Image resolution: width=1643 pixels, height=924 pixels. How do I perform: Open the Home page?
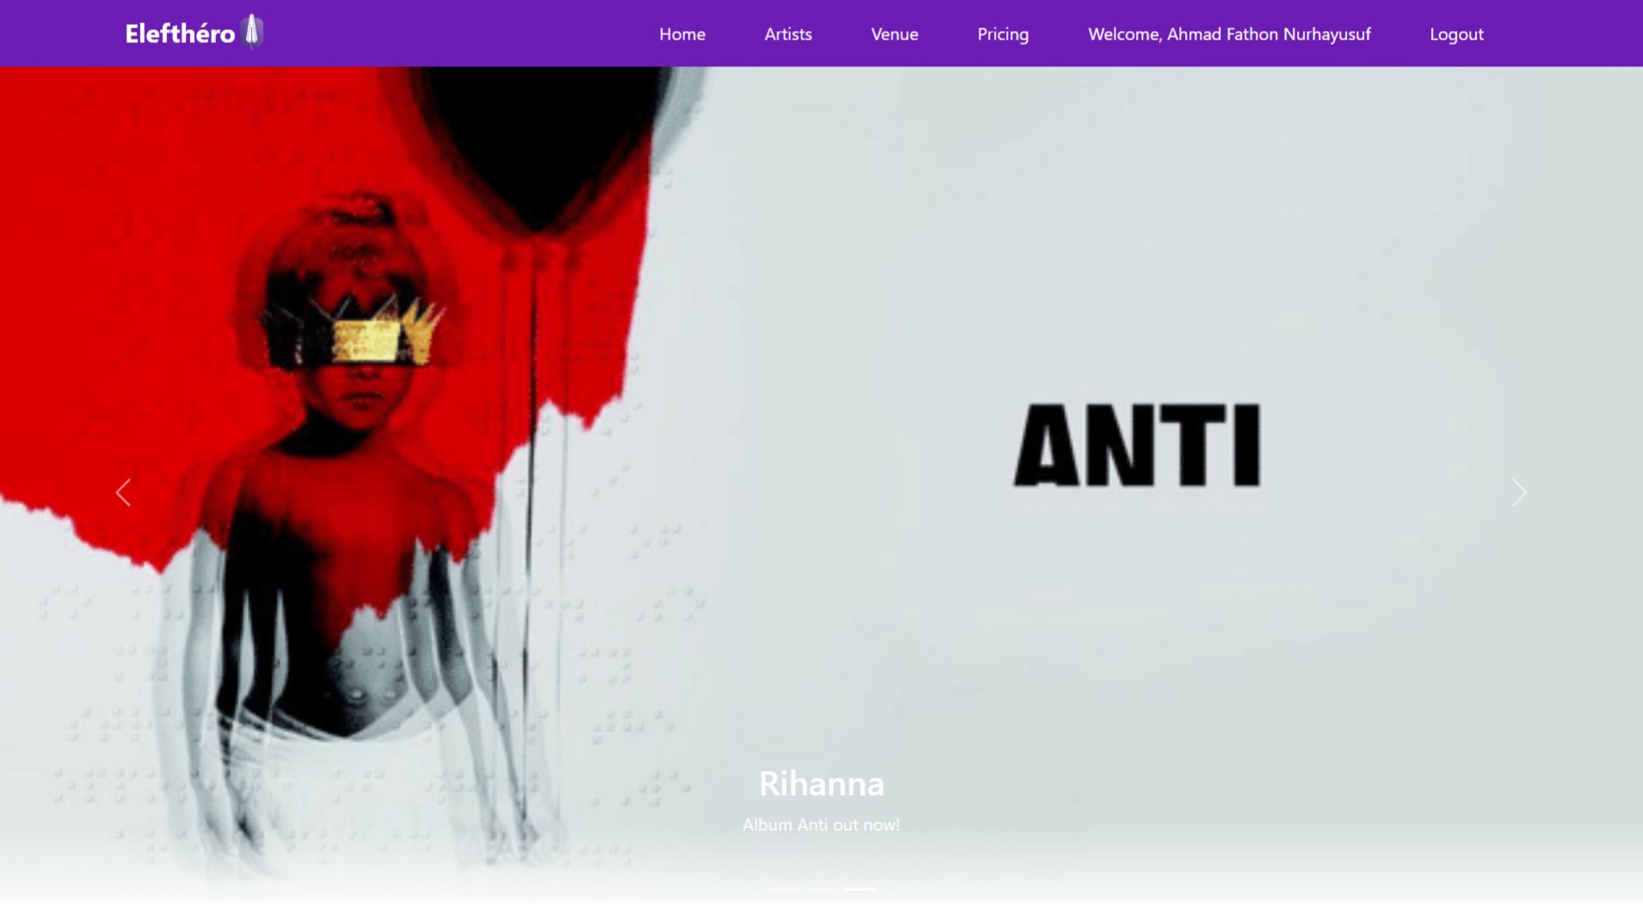683,34
